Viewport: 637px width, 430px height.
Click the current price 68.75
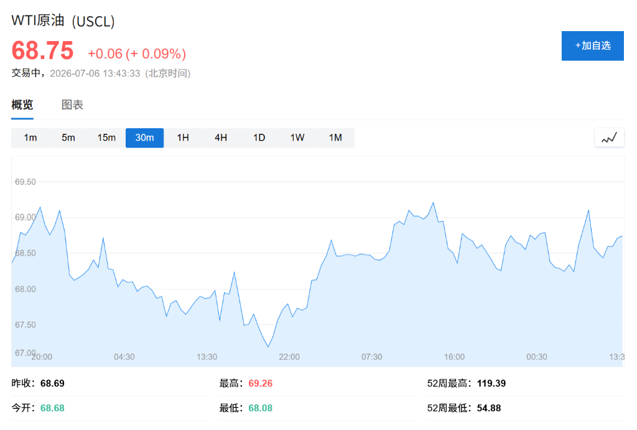(43, 51)
